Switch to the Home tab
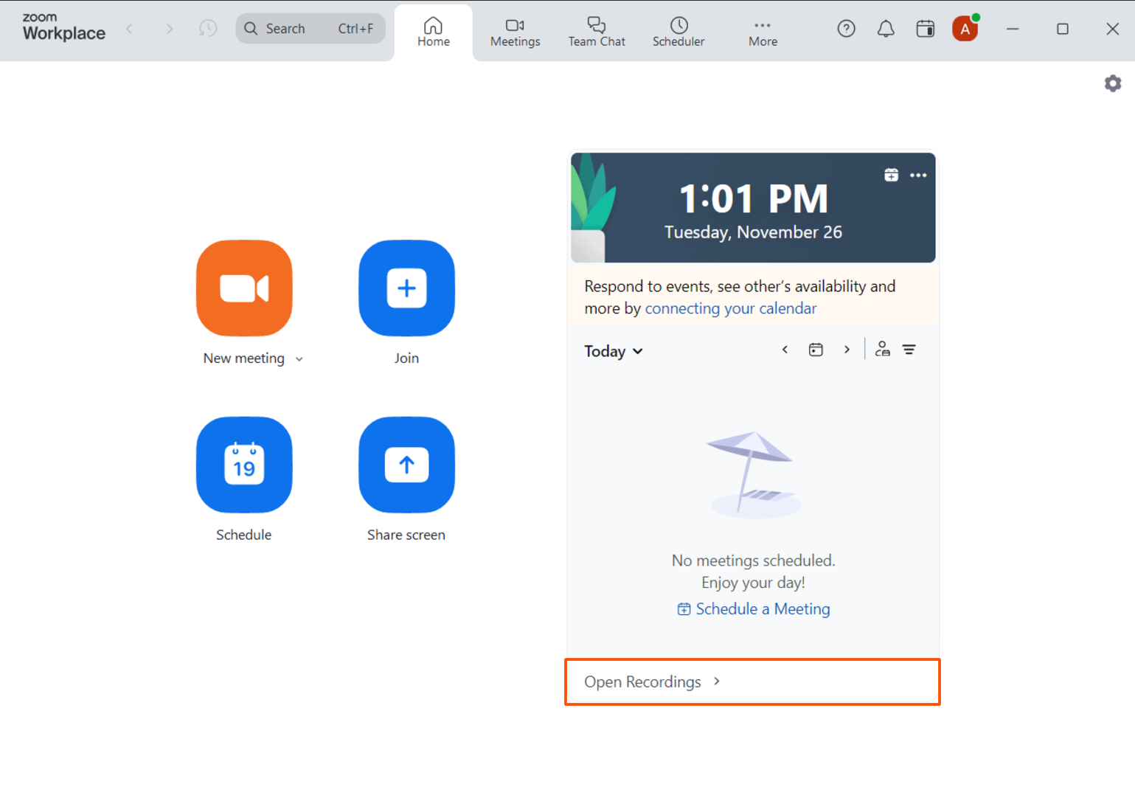Viewport: 1135px width, 787px height. click(x=434, y=32)
